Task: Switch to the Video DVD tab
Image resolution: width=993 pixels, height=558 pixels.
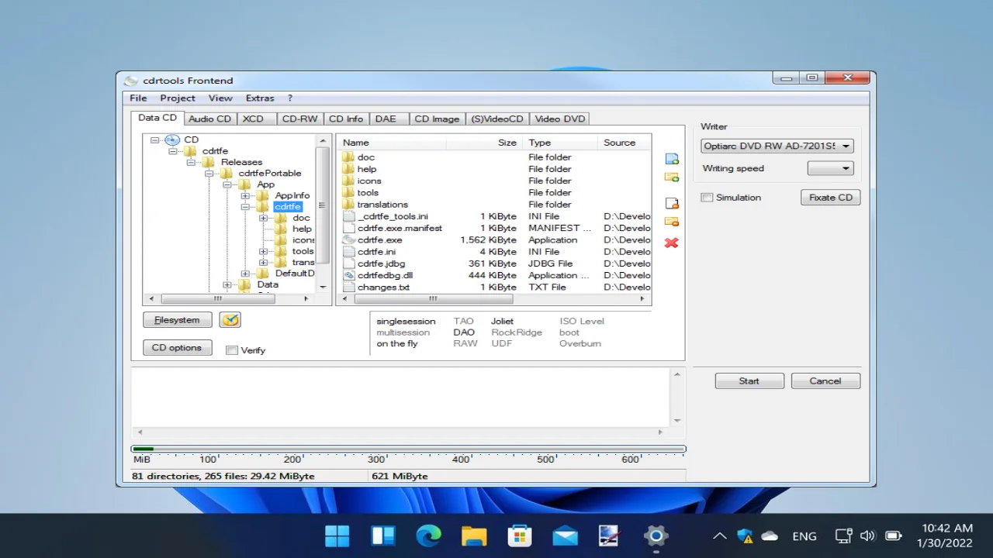Action: tap(559, 119)
